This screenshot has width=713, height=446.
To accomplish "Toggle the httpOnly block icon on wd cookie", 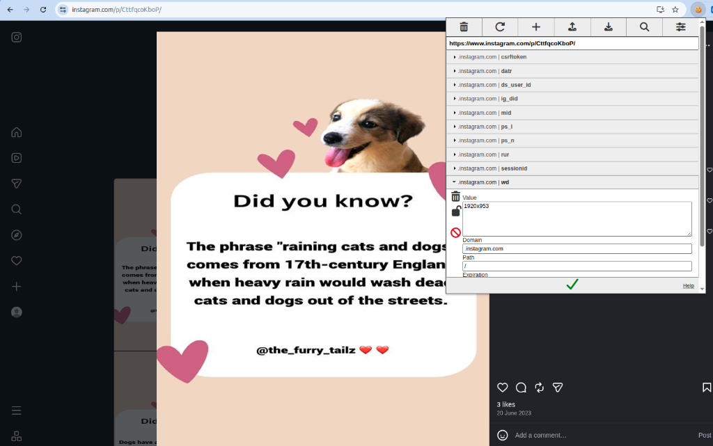I will pyautogui.click(x=456, y=232).
